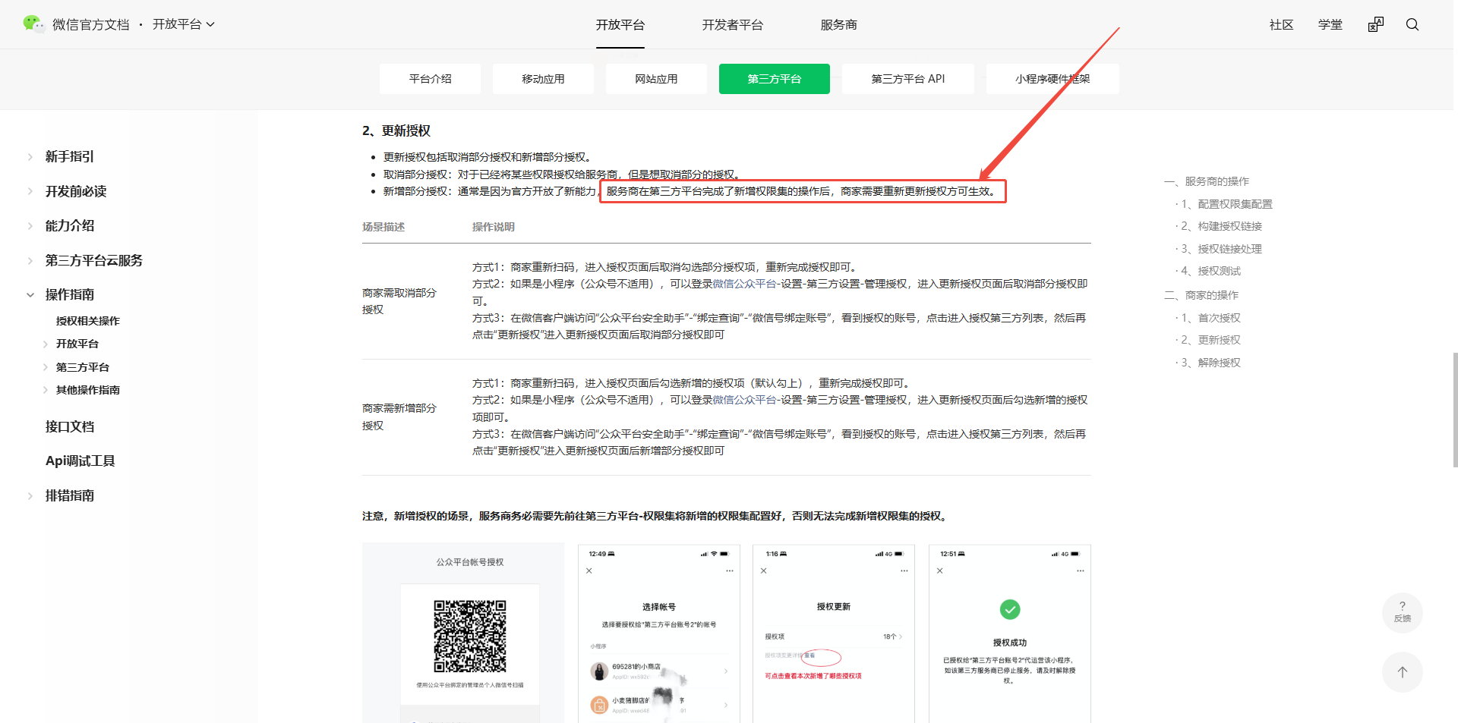This screenshot has width=1458, height=723.
Task: Open 授权相关操作 in the sidebar
Action: coord(88,321)
